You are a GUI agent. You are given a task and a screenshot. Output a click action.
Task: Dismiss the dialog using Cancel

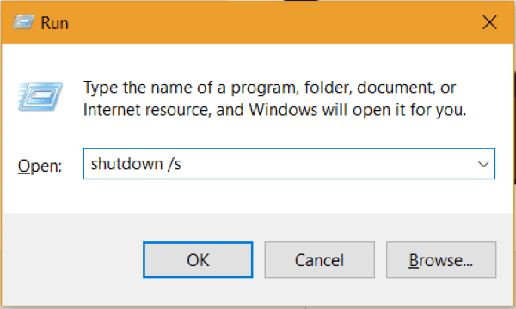click(x=320, y=260)
